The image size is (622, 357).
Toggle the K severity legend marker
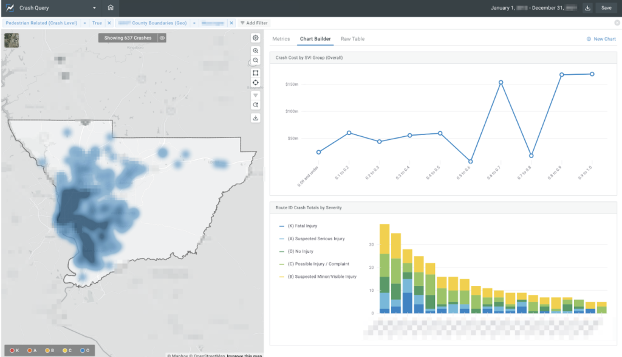pyautogui.click(x=15, y=351)
